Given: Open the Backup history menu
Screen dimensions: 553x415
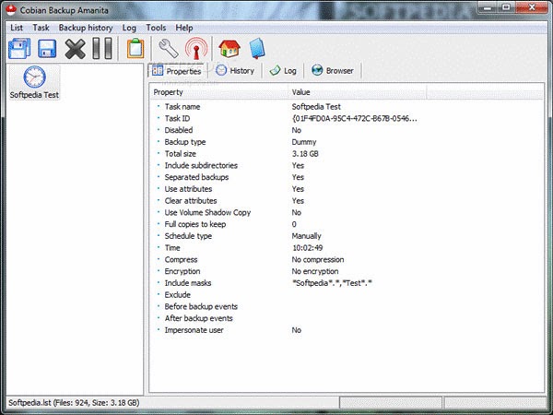Looking at the screenshot, I should pos(86,28).
